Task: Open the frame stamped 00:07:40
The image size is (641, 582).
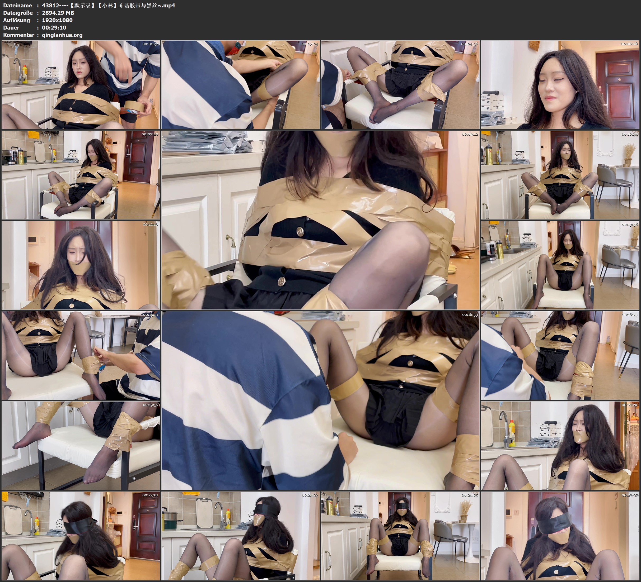Action: (x=81, y=175)
